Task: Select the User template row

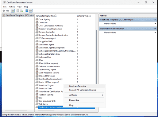Action: click(49, 98)
